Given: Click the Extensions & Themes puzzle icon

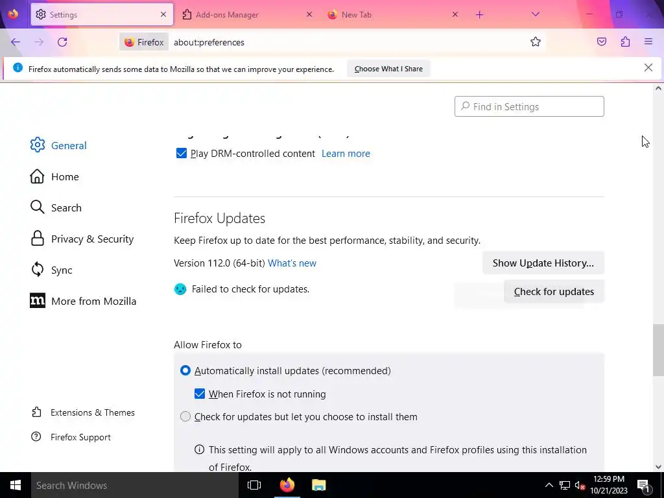Looking at the screenshot, I should [x=36, y=412].
